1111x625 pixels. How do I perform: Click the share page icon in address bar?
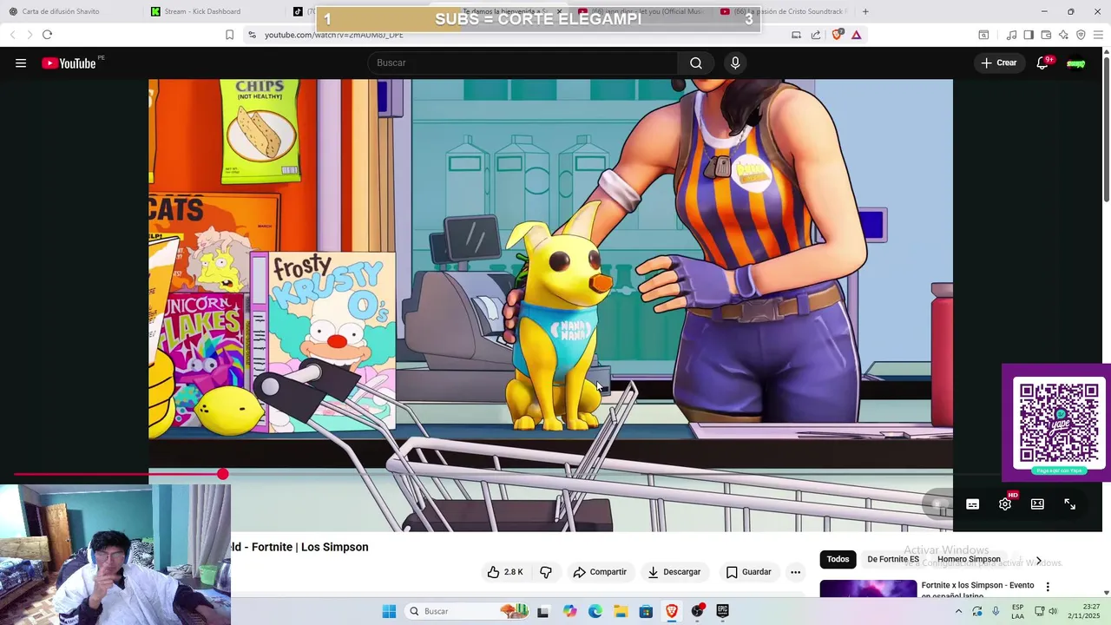click(x=816, y=35)
